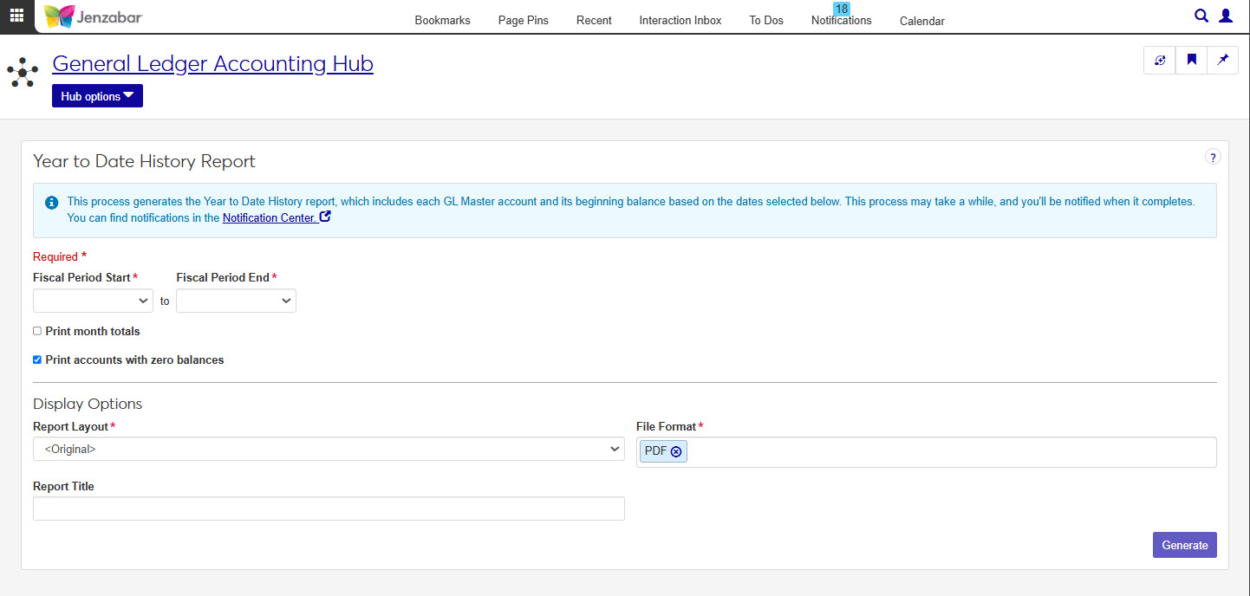The width and height of the screenshot is (1250, 596).
Task: Enable Print month totals checkbox
Action: [37, 331]
